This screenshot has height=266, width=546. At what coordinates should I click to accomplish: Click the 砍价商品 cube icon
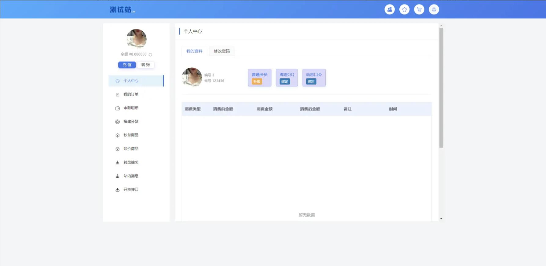(x=117, y=149)
